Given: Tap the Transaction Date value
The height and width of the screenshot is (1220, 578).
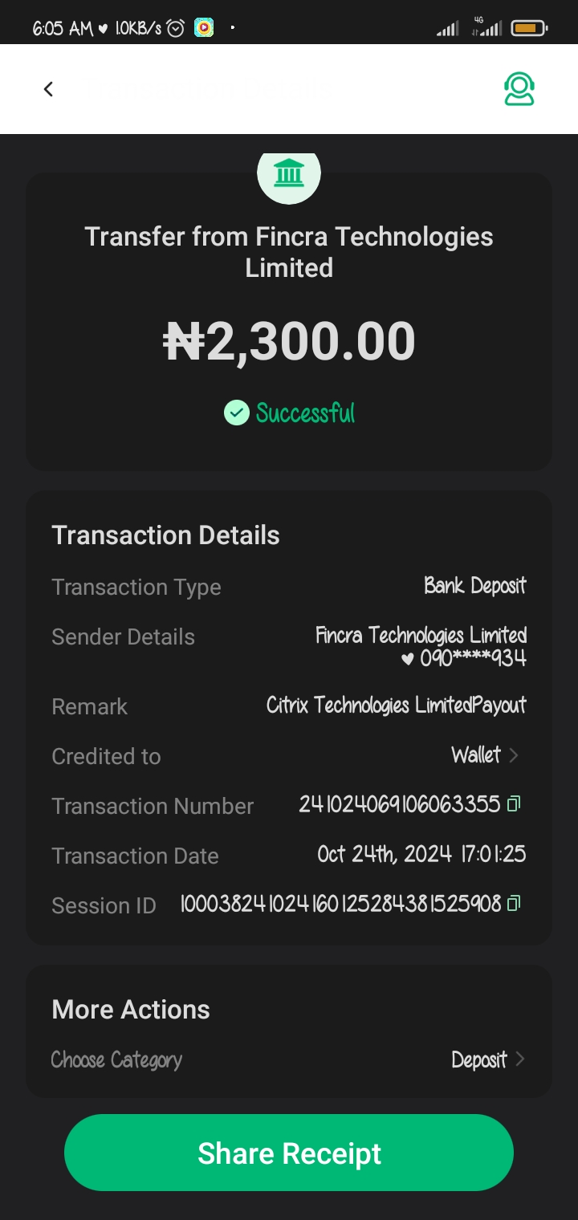Looking at the screenshot, I should [421, 854].
